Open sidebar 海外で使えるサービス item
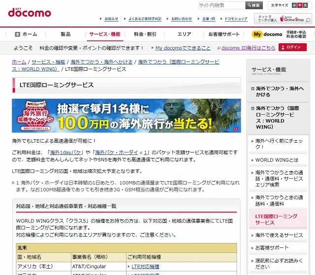 [278, 235]
